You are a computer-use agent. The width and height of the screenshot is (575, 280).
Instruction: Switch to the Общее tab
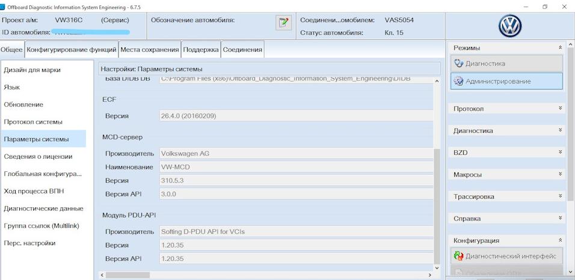[12, 49]
